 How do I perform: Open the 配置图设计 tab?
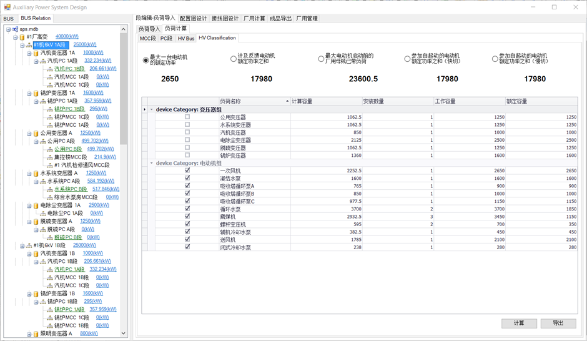(x=193, y=18)
